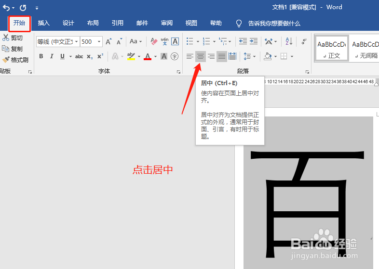
Task: Click the 剪切 button
Action: click(x=13, y=38)
